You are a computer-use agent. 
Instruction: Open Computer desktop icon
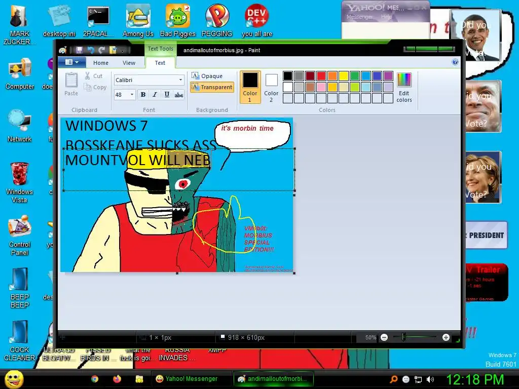20,73
